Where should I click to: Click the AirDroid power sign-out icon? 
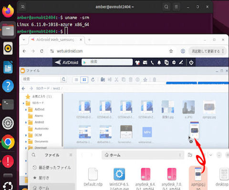pyautogui.click(x=191, y=63)
